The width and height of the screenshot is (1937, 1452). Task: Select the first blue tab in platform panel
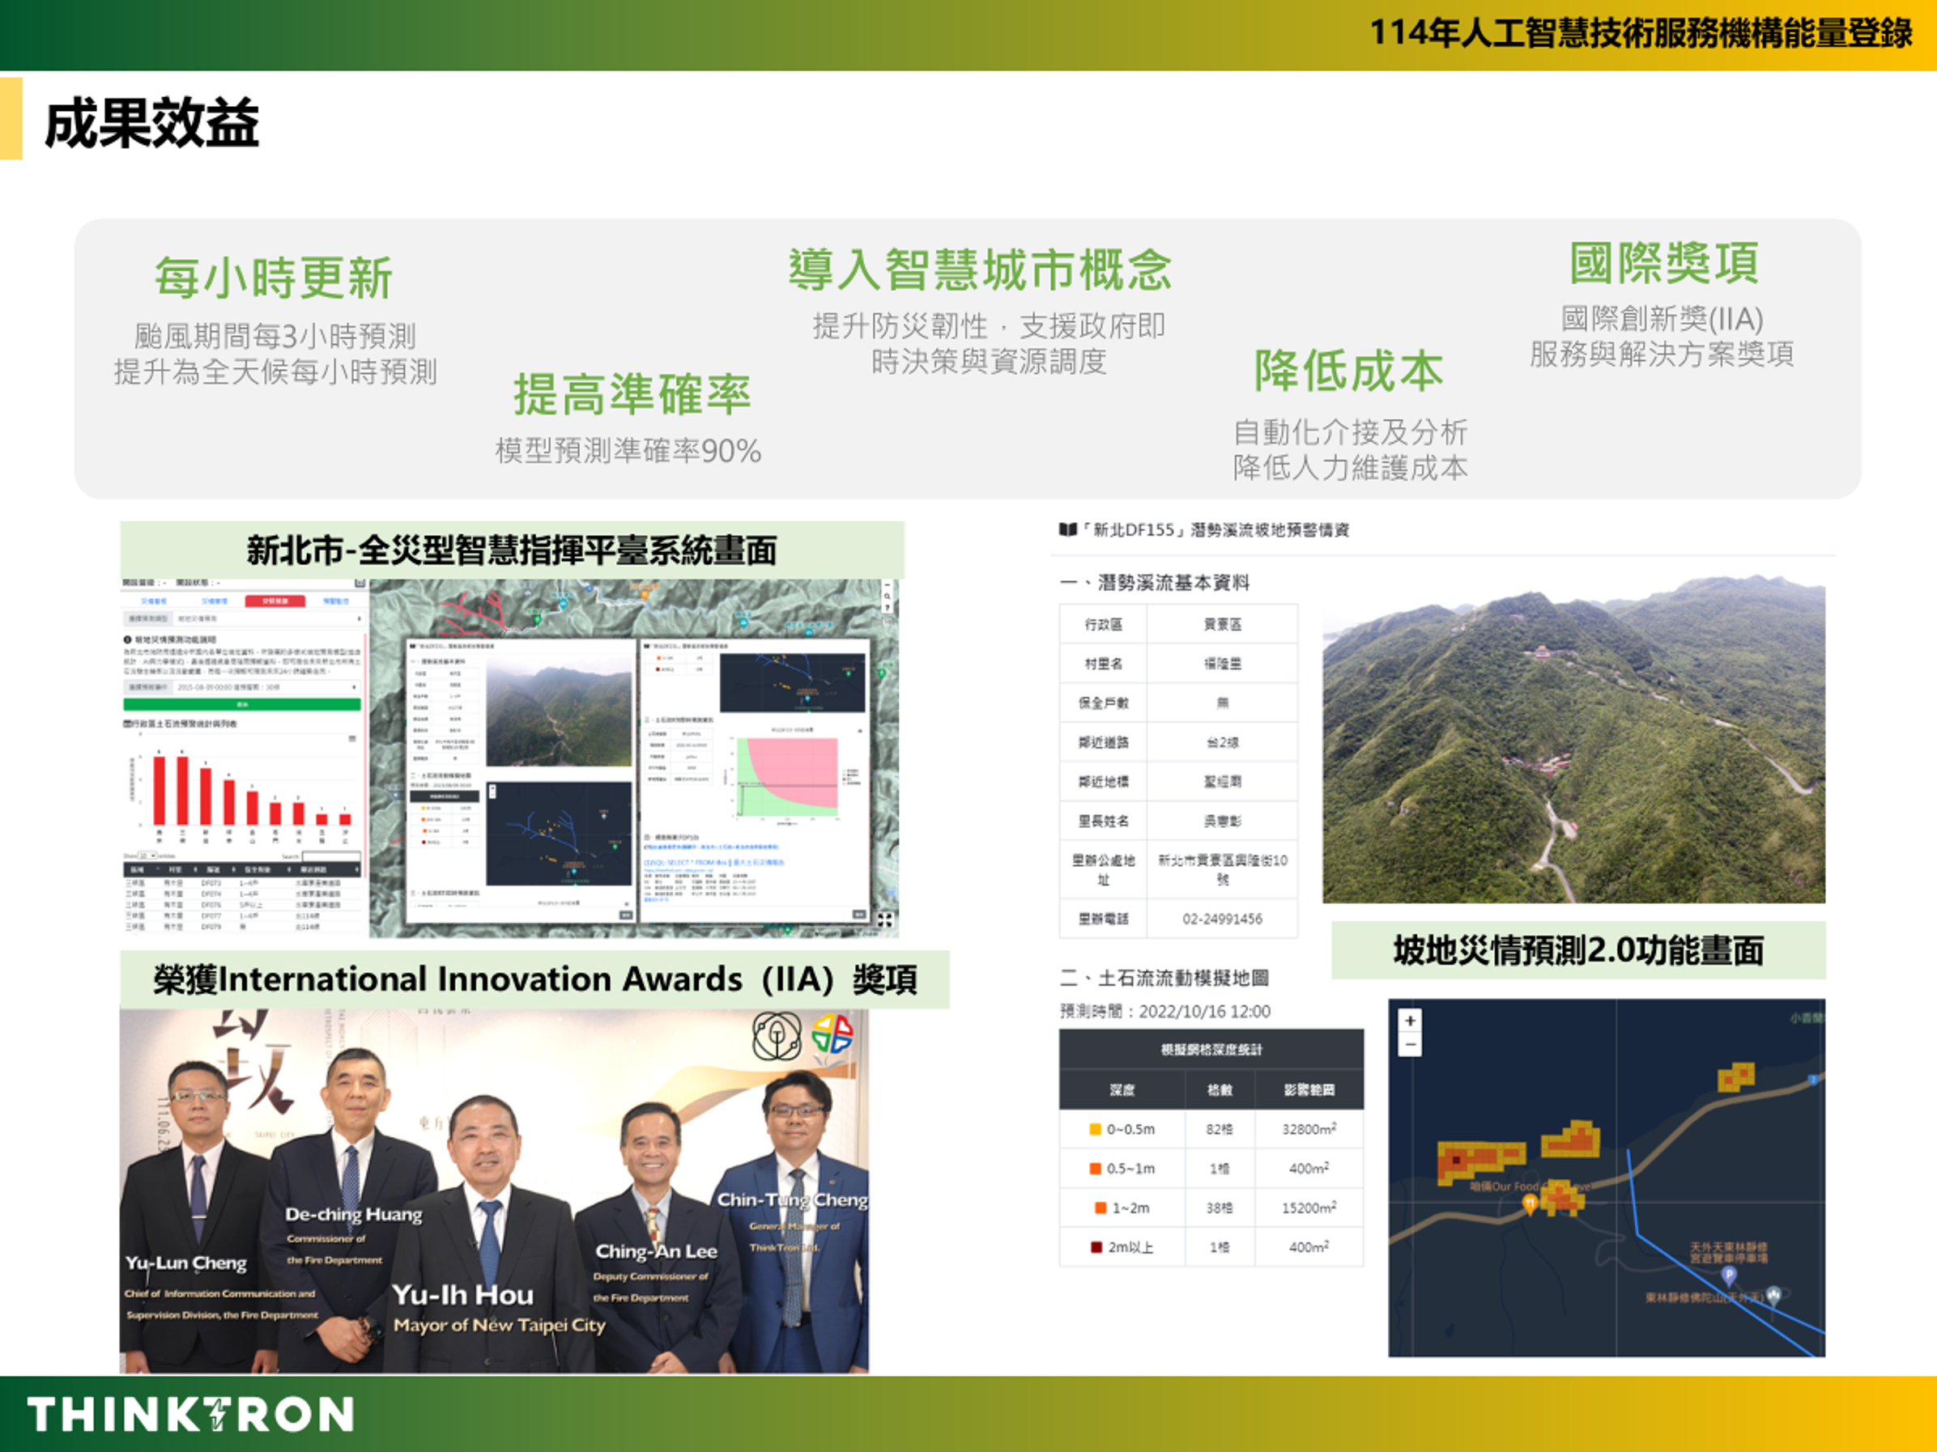(x=154, y=601)
